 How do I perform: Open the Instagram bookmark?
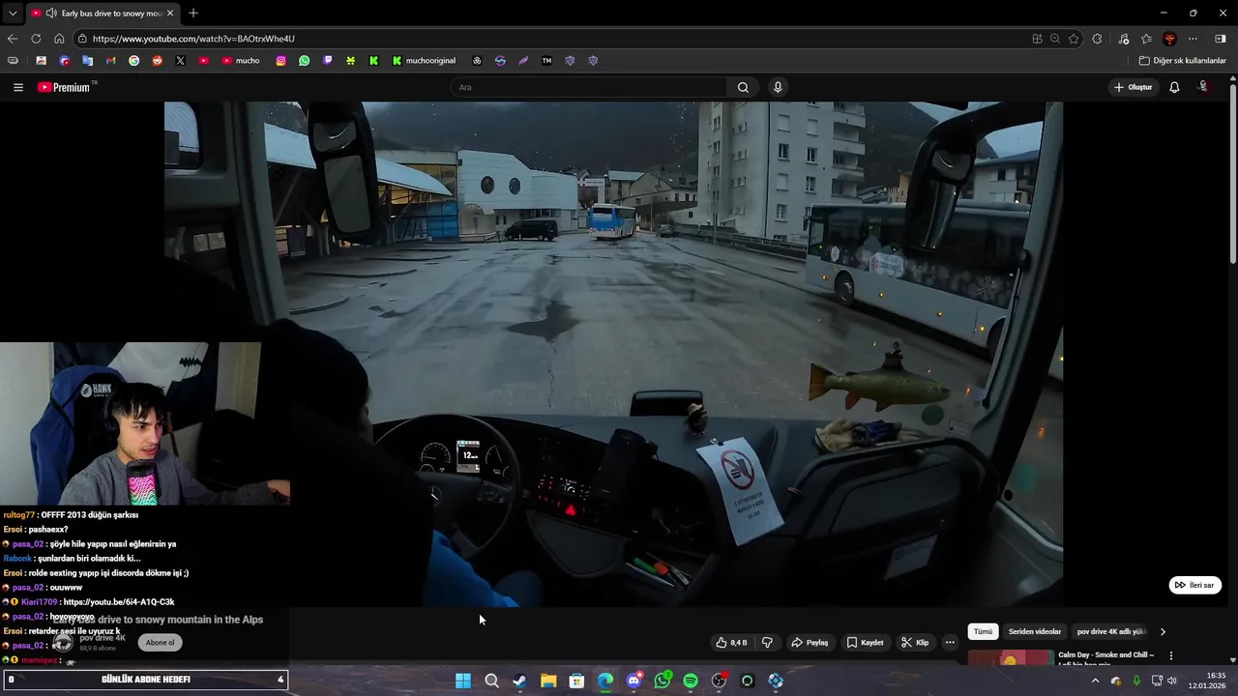coord(280,60)
